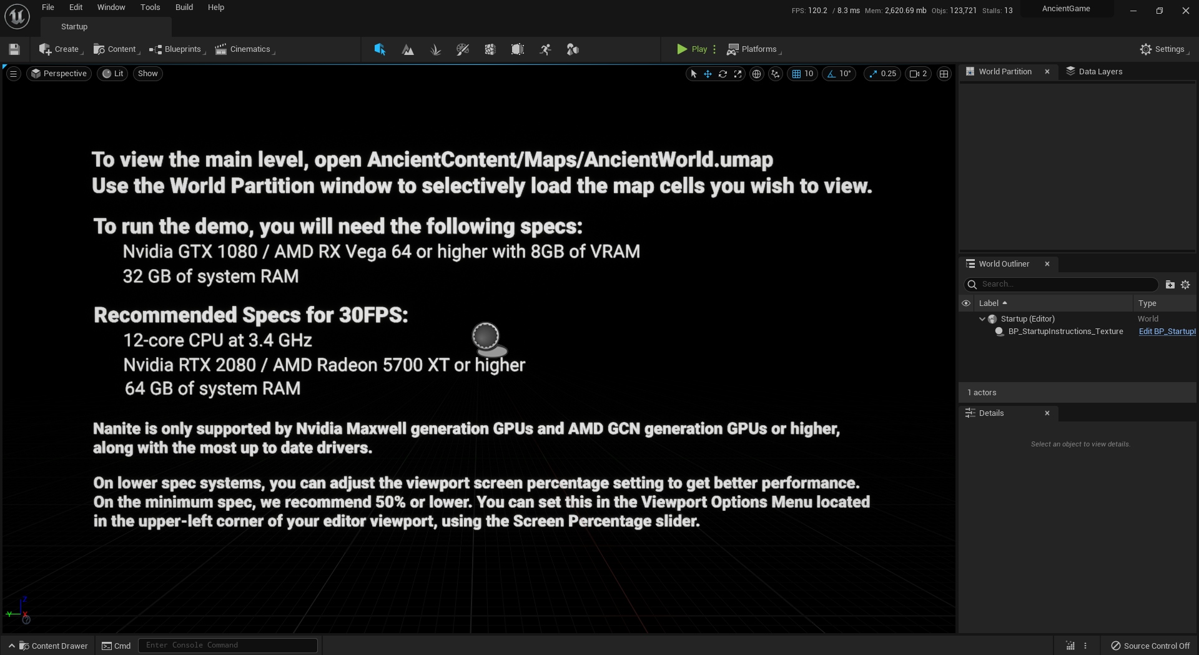
Task: Choose the Scale objects tool
Action: point(738,74)
